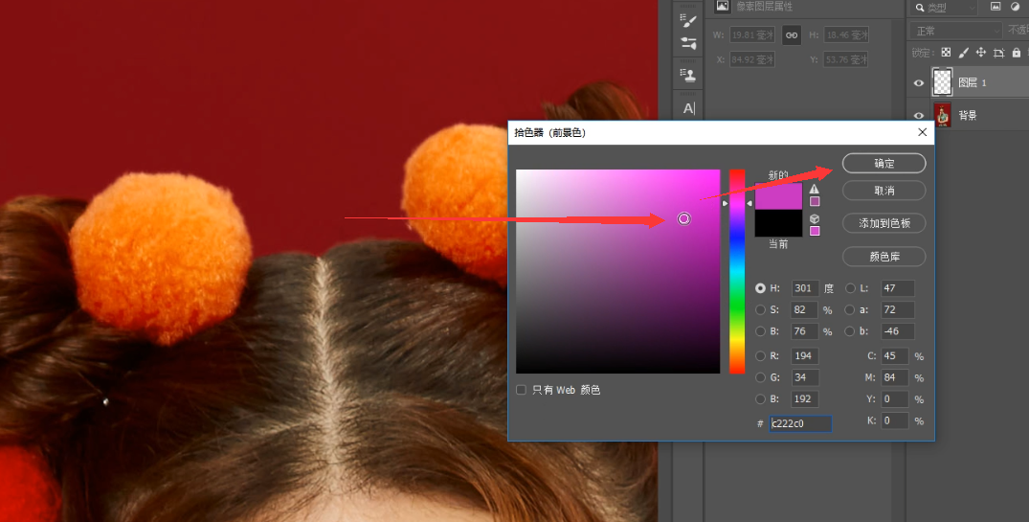Click the Y percent field in color picker
1029x522 pixels.
[895, 398]
